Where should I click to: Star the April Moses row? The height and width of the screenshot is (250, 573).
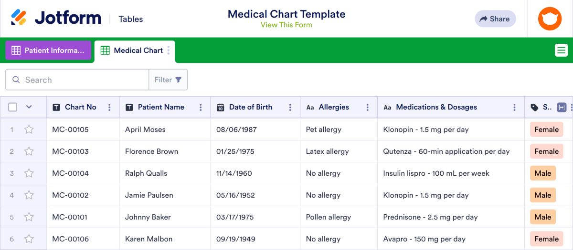29,130
